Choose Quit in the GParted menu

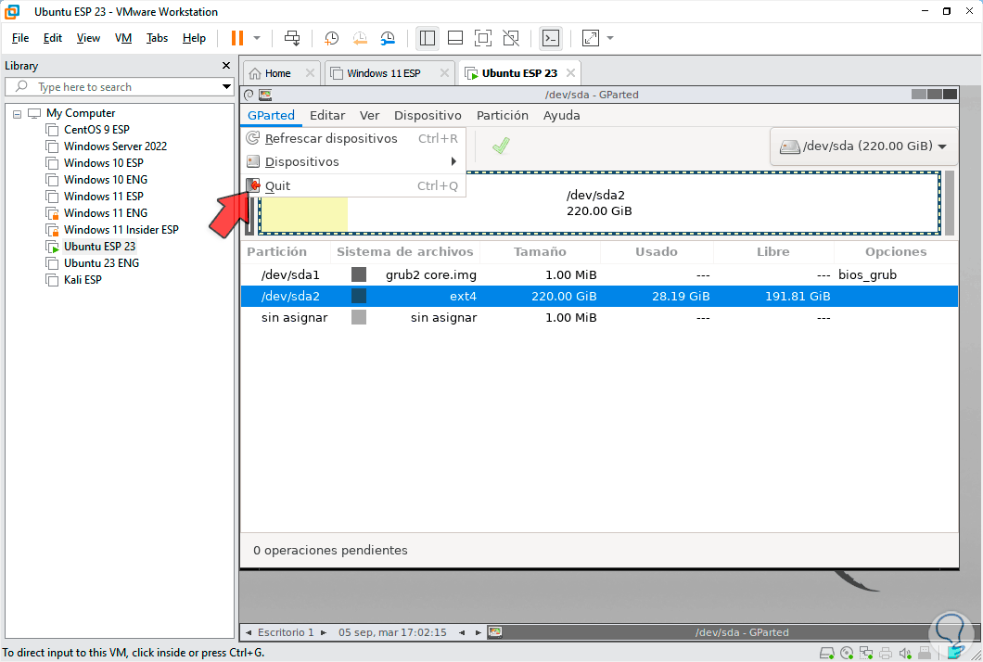pos(353,185)
